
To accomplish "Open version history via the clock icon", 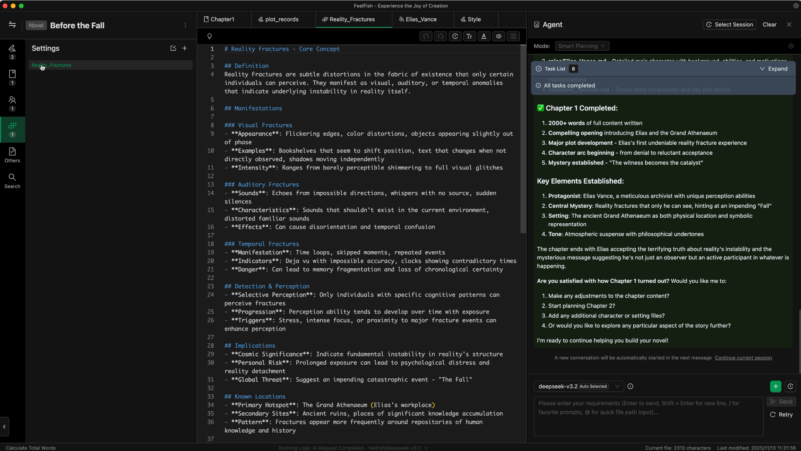I will (x=455, y=36).
